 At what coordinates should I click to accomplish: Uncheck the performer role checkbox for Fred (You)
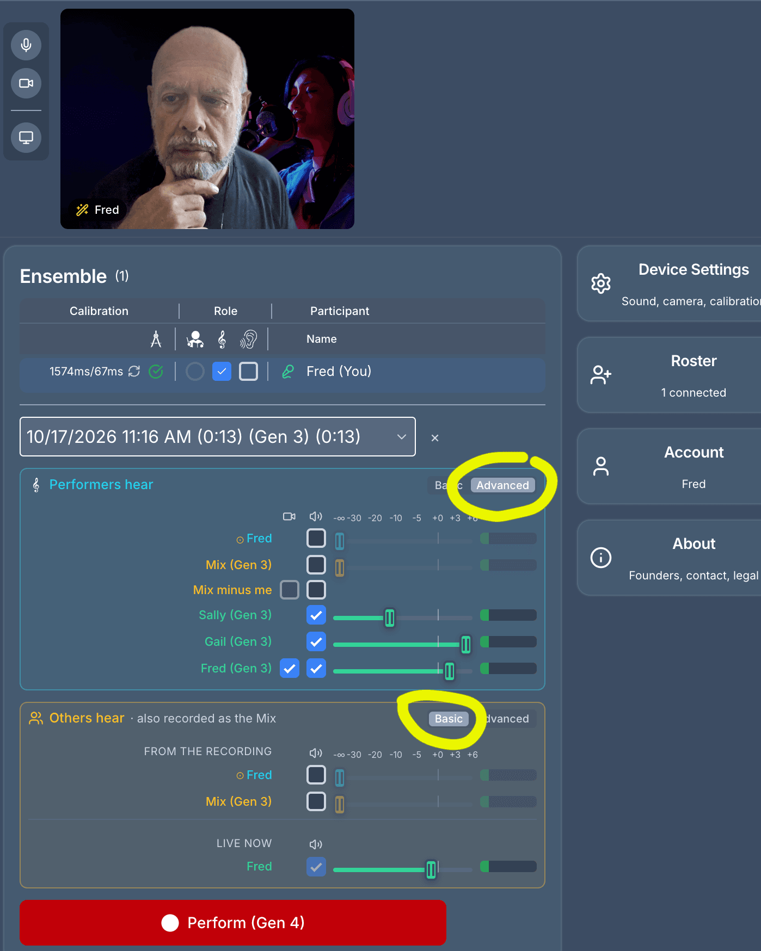point(222,372)
